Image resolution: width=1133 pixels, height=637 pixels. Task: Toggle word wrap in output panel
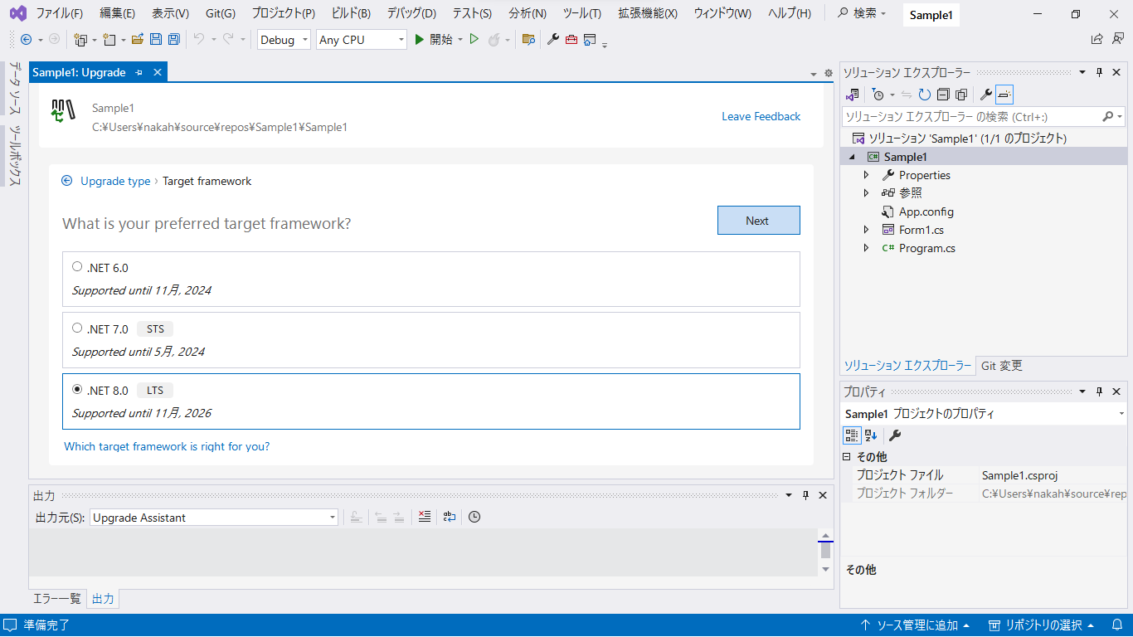pyautogui.click(x=450, y=517)
